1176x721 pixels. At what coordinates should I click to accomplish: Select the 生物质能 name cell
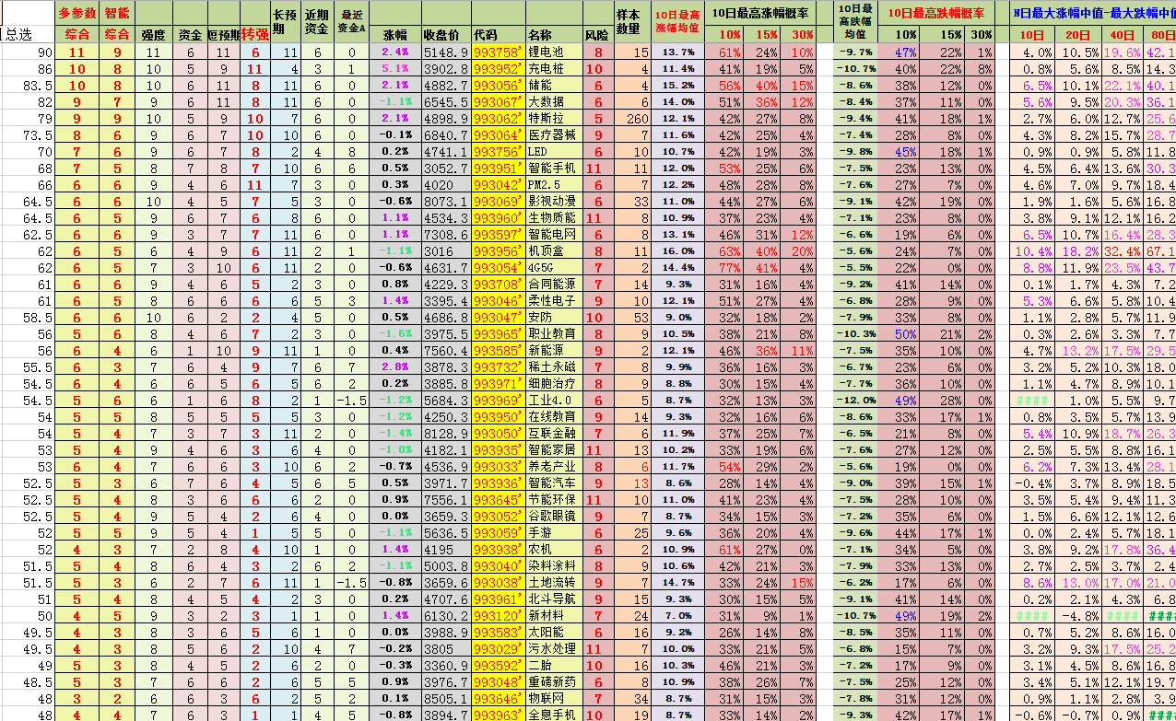(x=555, y=218)
